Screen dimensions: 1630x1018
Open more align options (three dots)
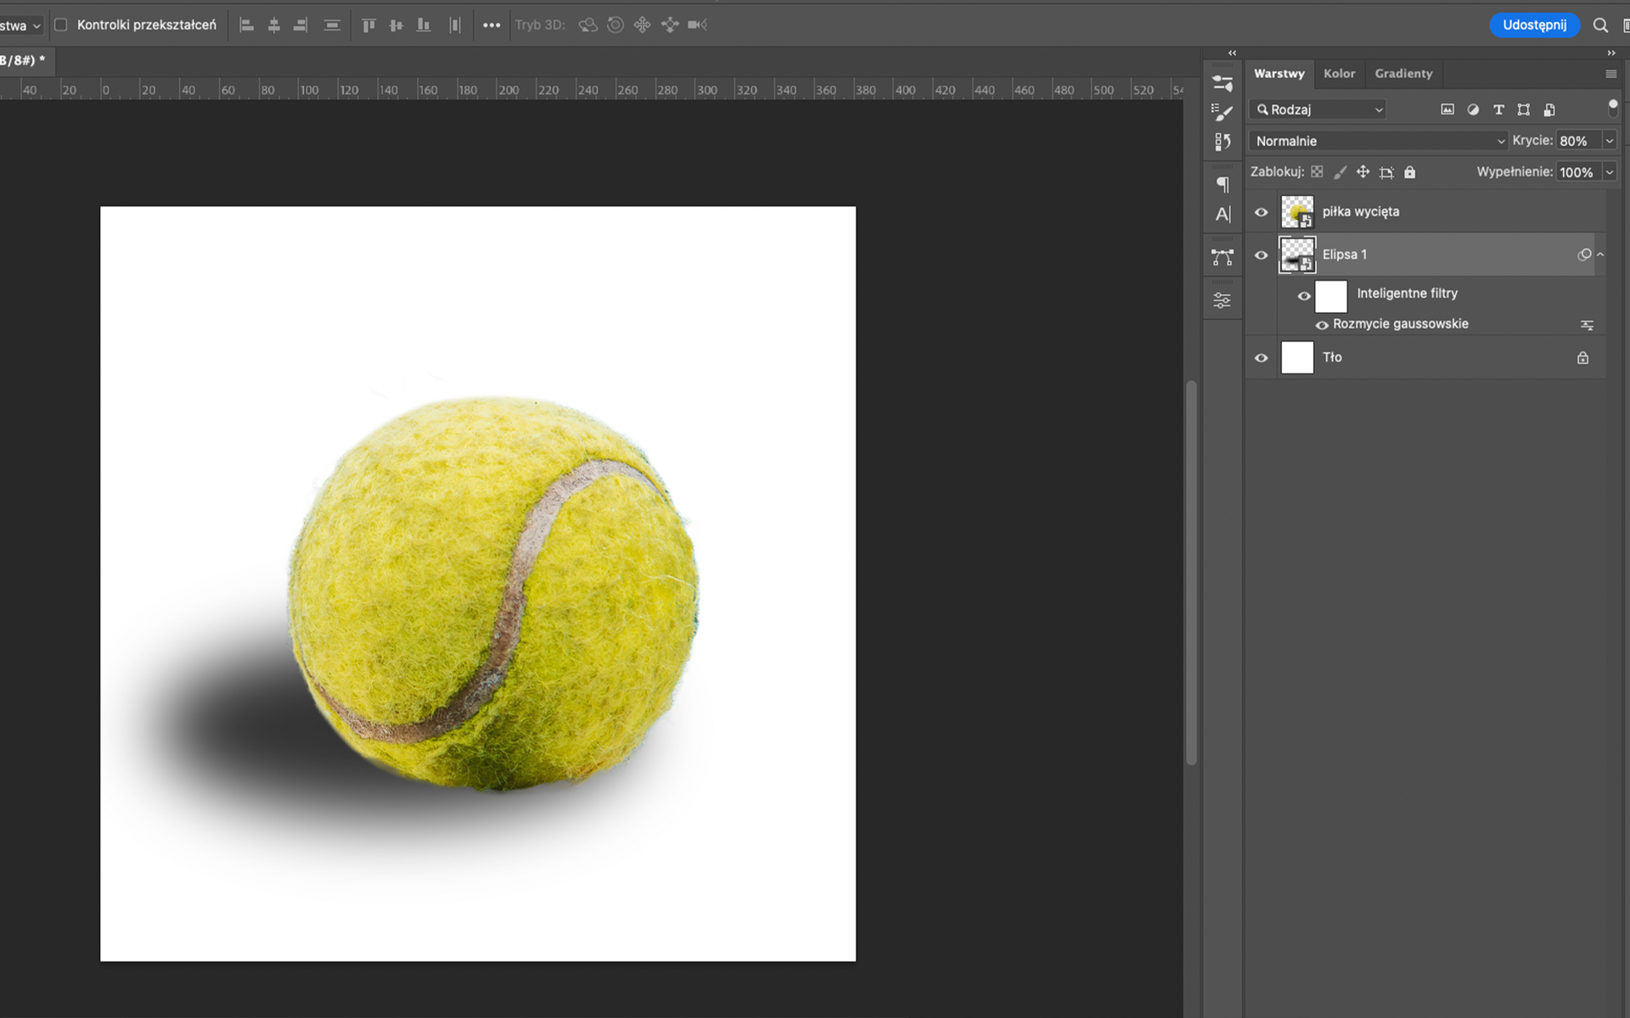click(492, 25)
